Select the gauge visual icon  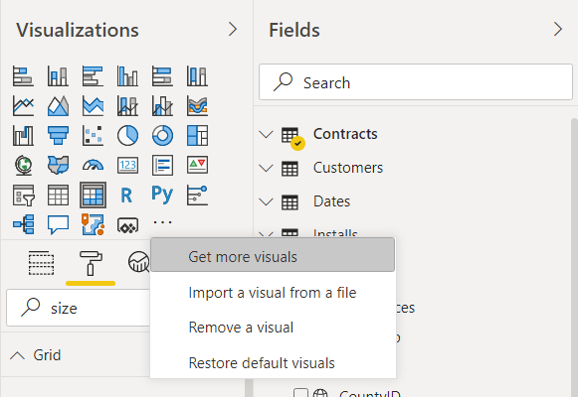pyautogui.click(x=93, y=165)
